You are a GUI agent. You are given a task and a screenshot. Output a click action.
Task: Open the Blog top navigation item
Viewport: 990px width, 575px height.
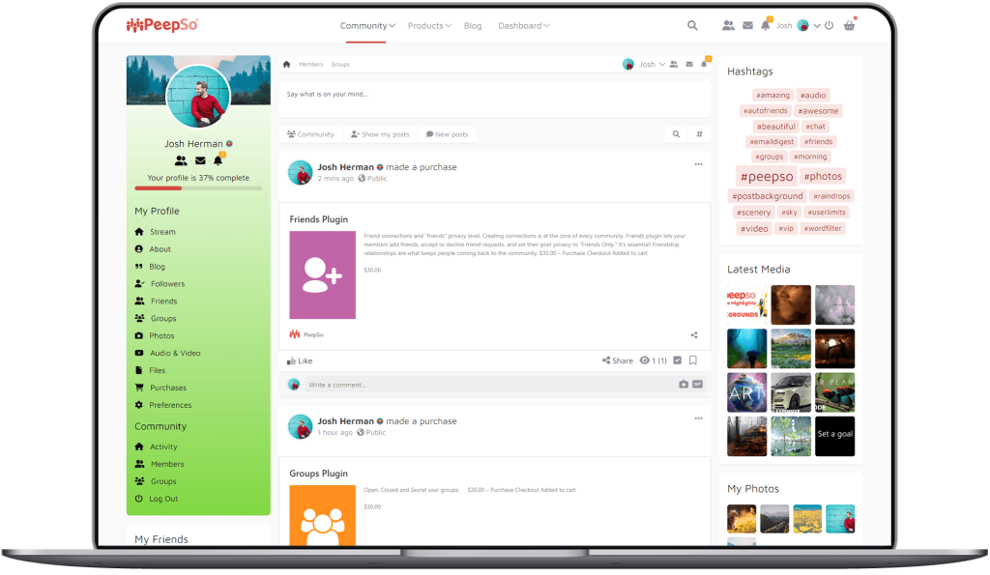[473, 26]
